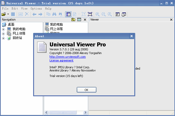Image resolution: width=175 pixels, height=116 pixels.
Task: Expand the 我的电脑 tree node
Action: click(3, 29)
